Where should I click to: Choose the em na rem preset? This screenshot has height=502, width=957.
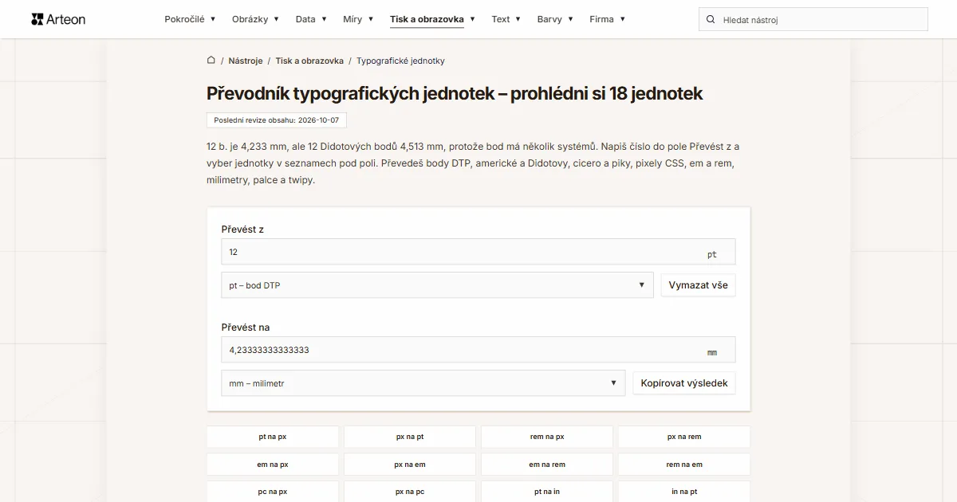tap(547, 465)
